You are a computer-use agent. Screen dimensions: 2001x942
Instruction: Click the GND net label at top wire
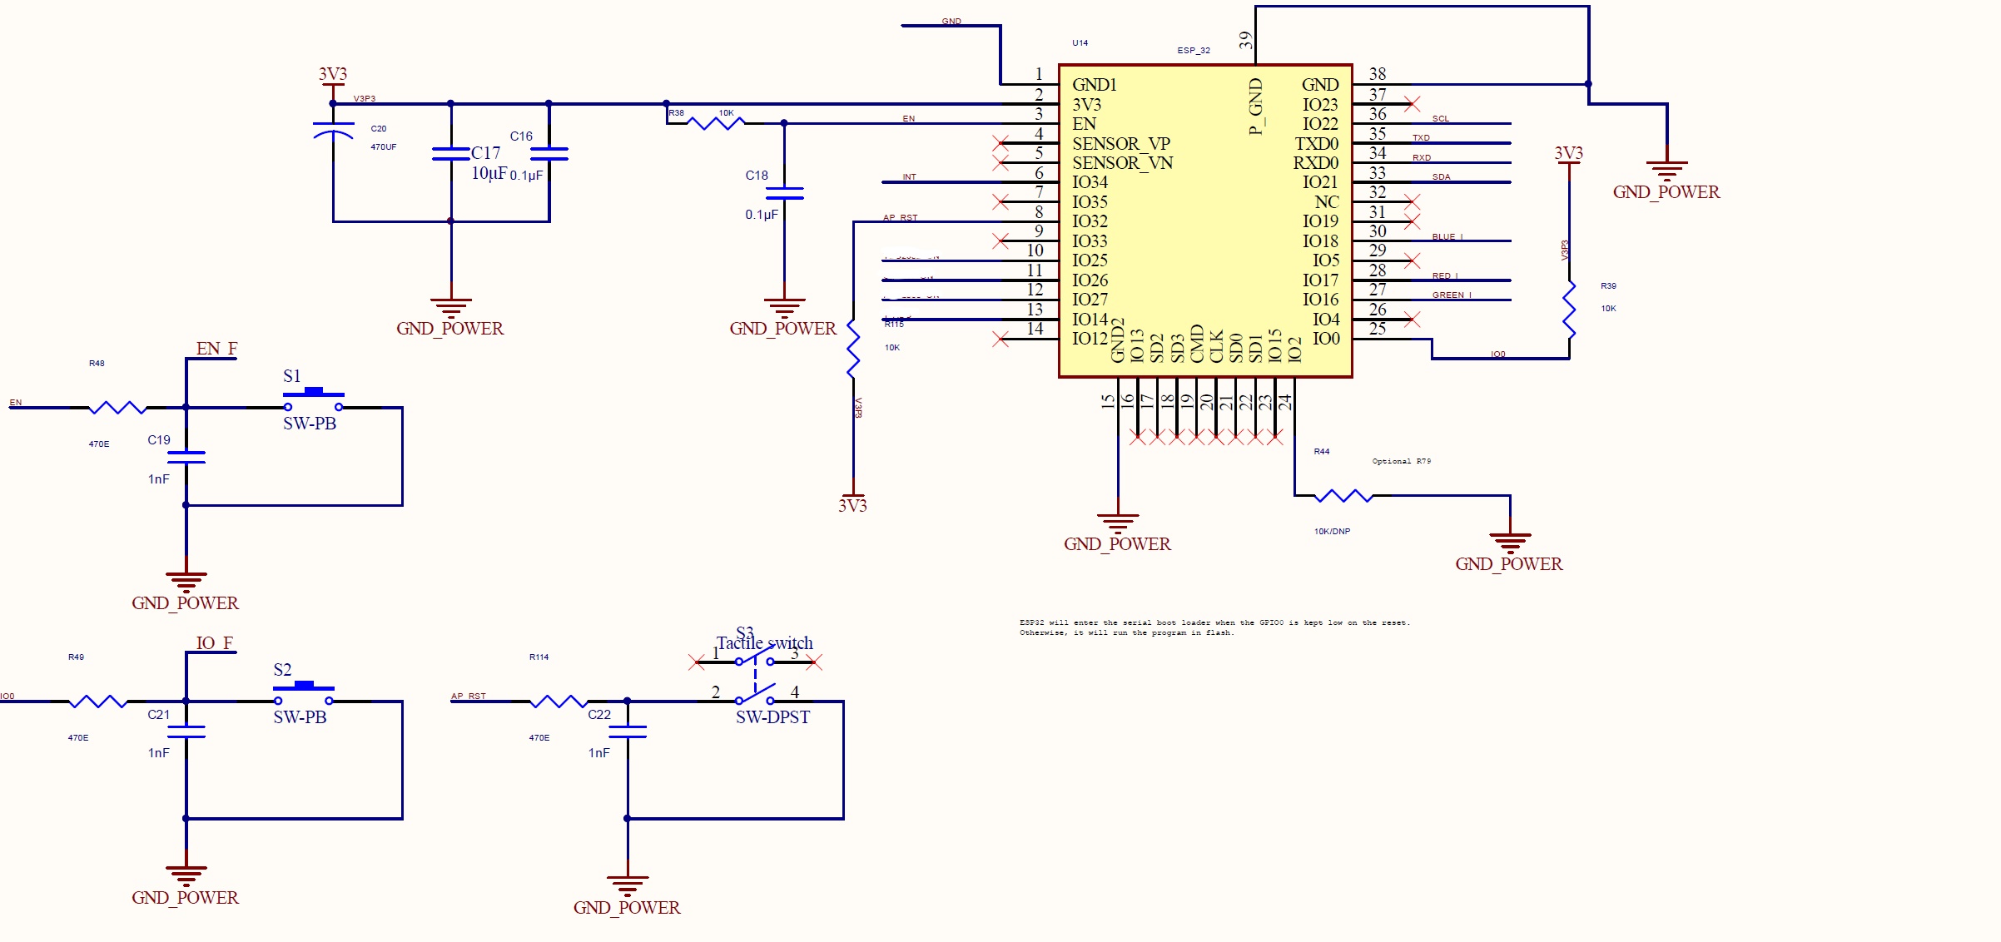coord(951,22)
